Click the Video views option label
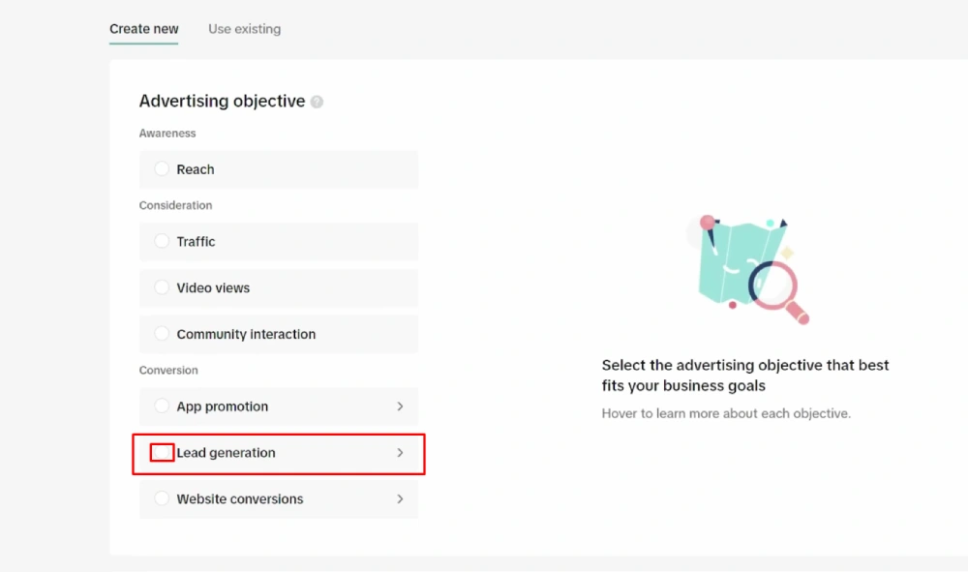This screenshot has height=572, width=968. [x=213, y=287]
